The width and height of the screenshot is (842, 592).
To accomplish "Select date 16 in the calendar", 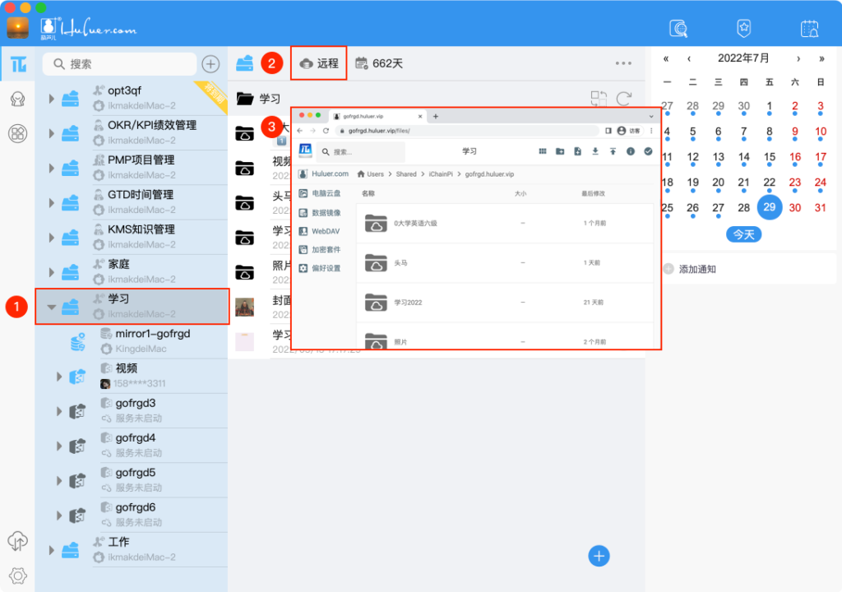I will [x=795, y=157].
